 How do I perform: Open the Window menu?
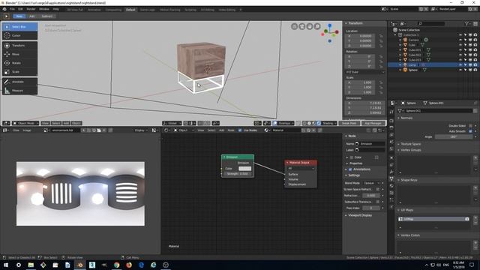pos(44,10)
